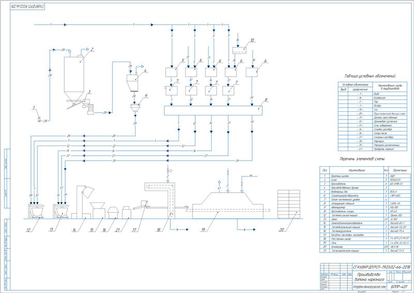414x293 pixels.
Task: Select the legend row 'Сахар-песок'
Action: tap(373, 134)
